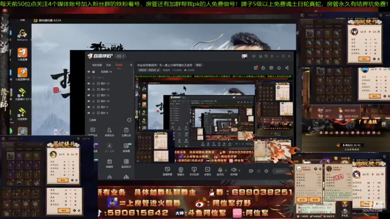The image size is (390, 219).
Task: Select the 图片 12 layer row
Action: click(109, 90)
